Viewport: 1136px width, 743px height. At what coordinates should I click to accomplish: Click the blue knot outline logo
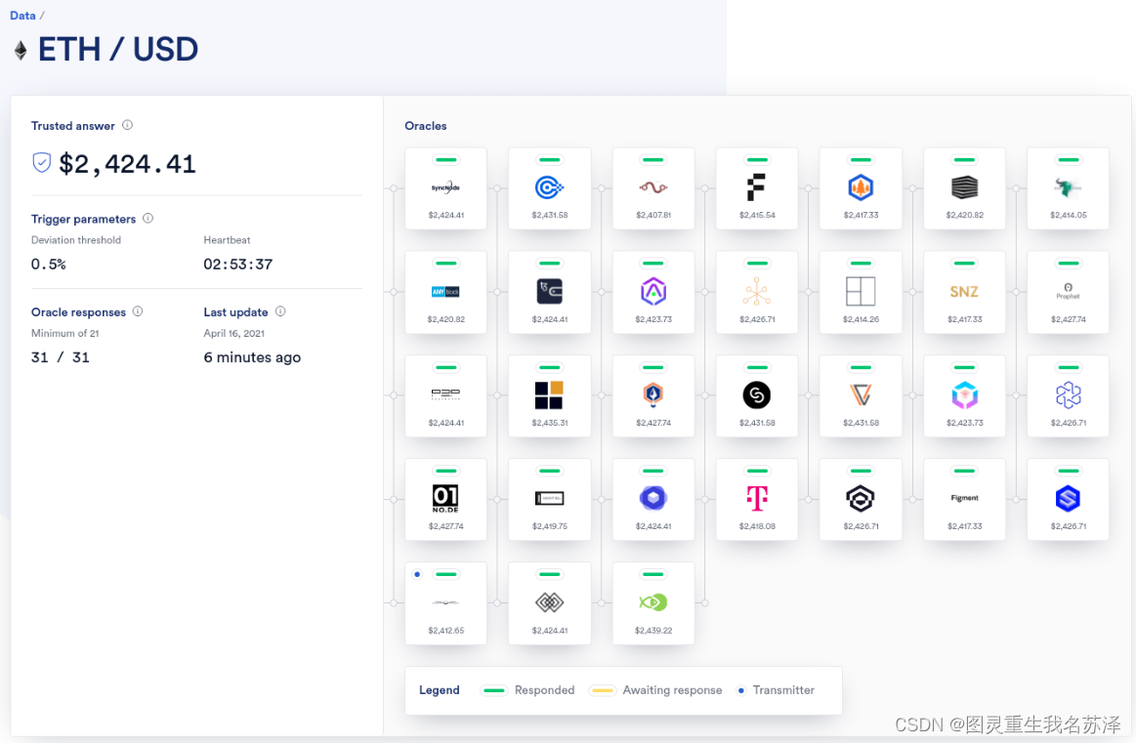tap(1068, 394)
